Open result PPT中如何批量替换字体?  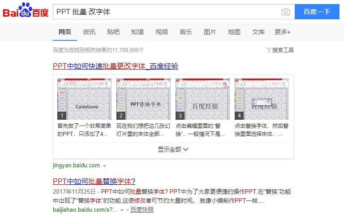pyautogui.click(x=94, y=181)
